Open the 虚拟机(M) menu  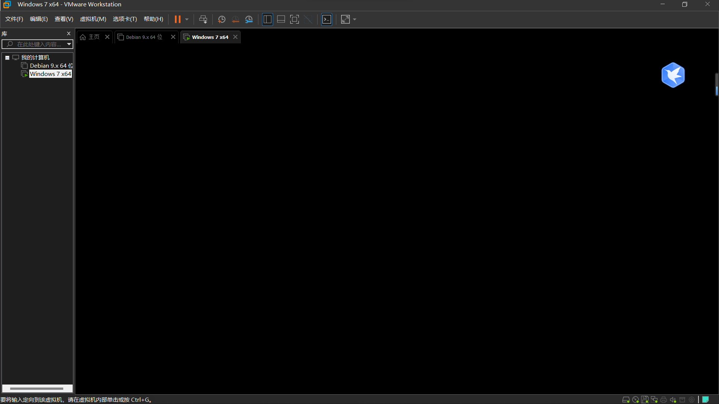pyautogui.click(x=93, y=19)
